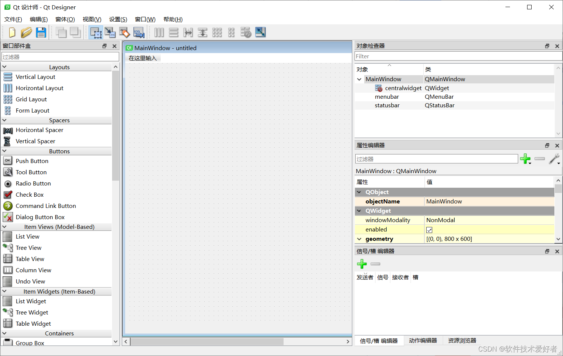Collapse MainWindow node in object inspector

(x=359, y=79)
